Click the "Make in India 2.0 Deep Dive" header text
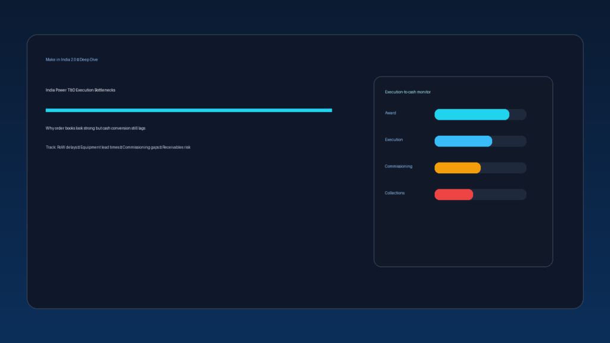610x343 pixels. [x=71, y=60]
